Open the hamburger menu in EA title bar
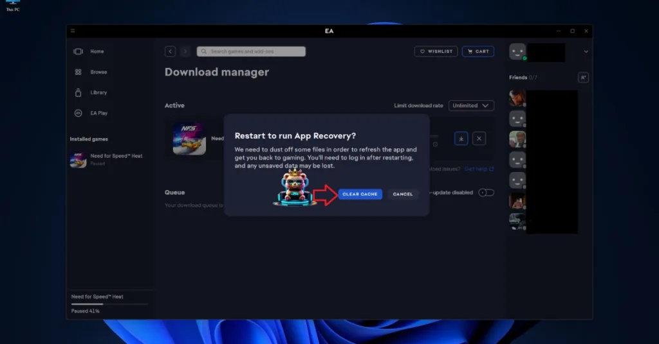Screen dimensions: 659x344 pos(73,31)
